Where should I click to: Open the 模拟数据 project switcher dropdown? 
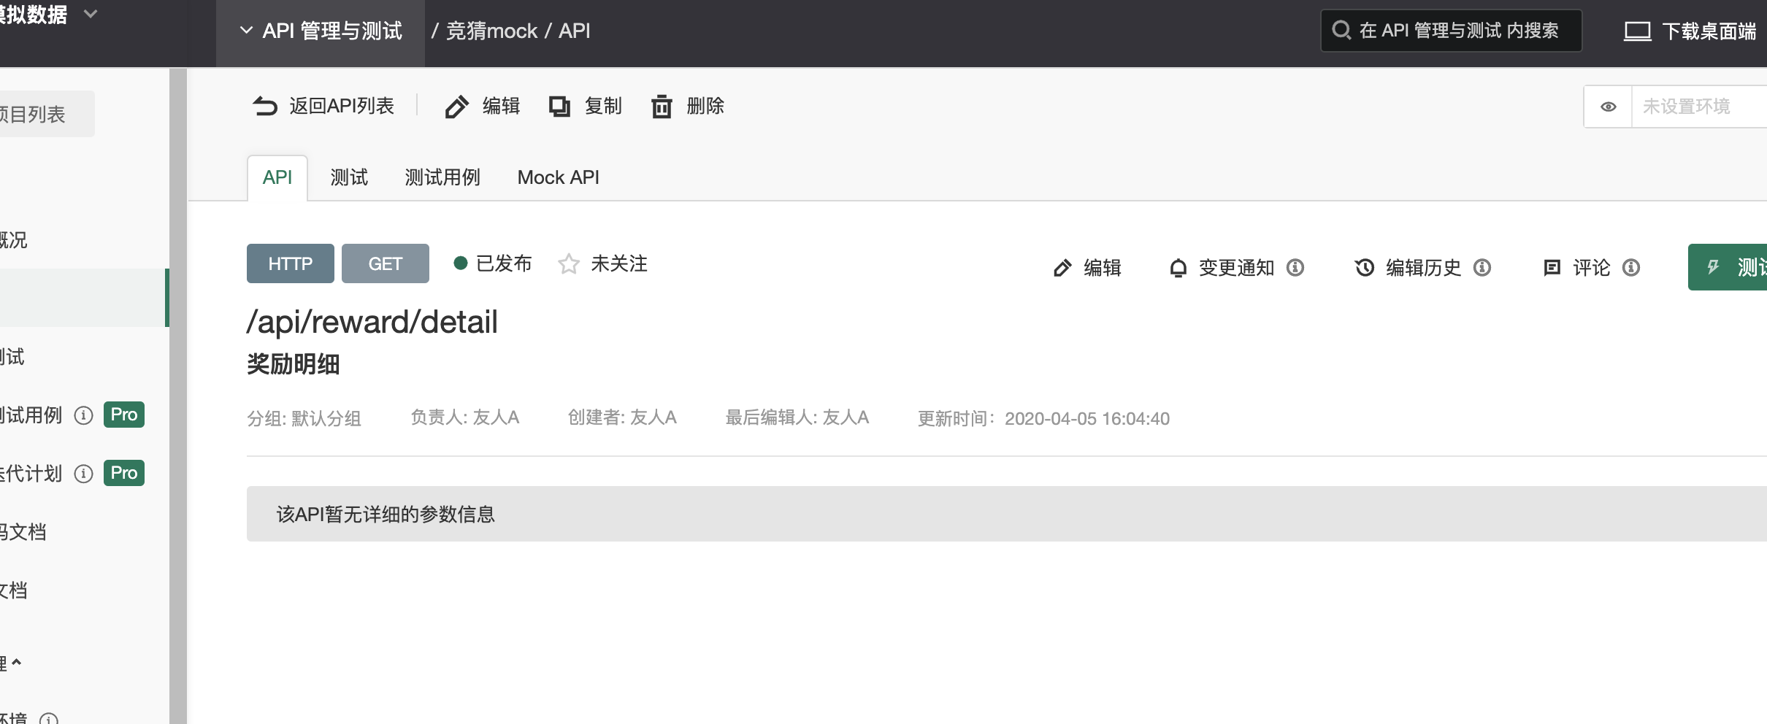coord(91,13)
